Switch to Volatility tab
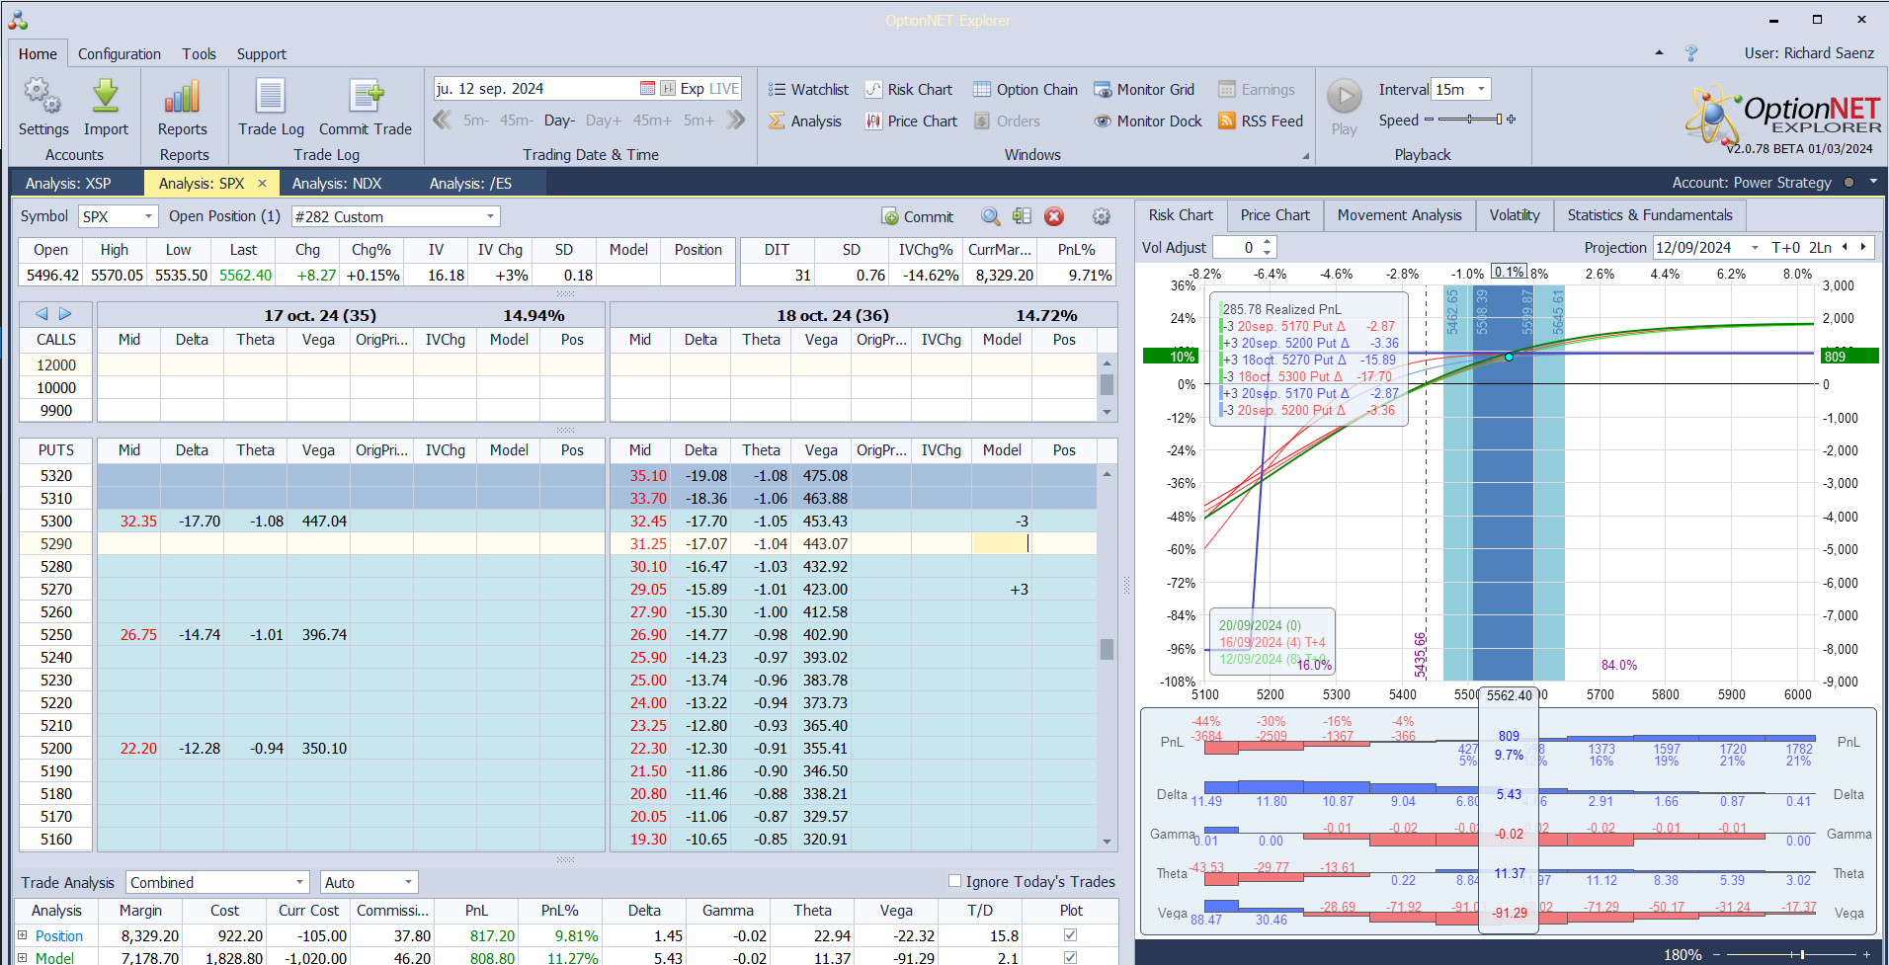The height and width of the screenshot is (965, 1889). [x=1515, y=215]
